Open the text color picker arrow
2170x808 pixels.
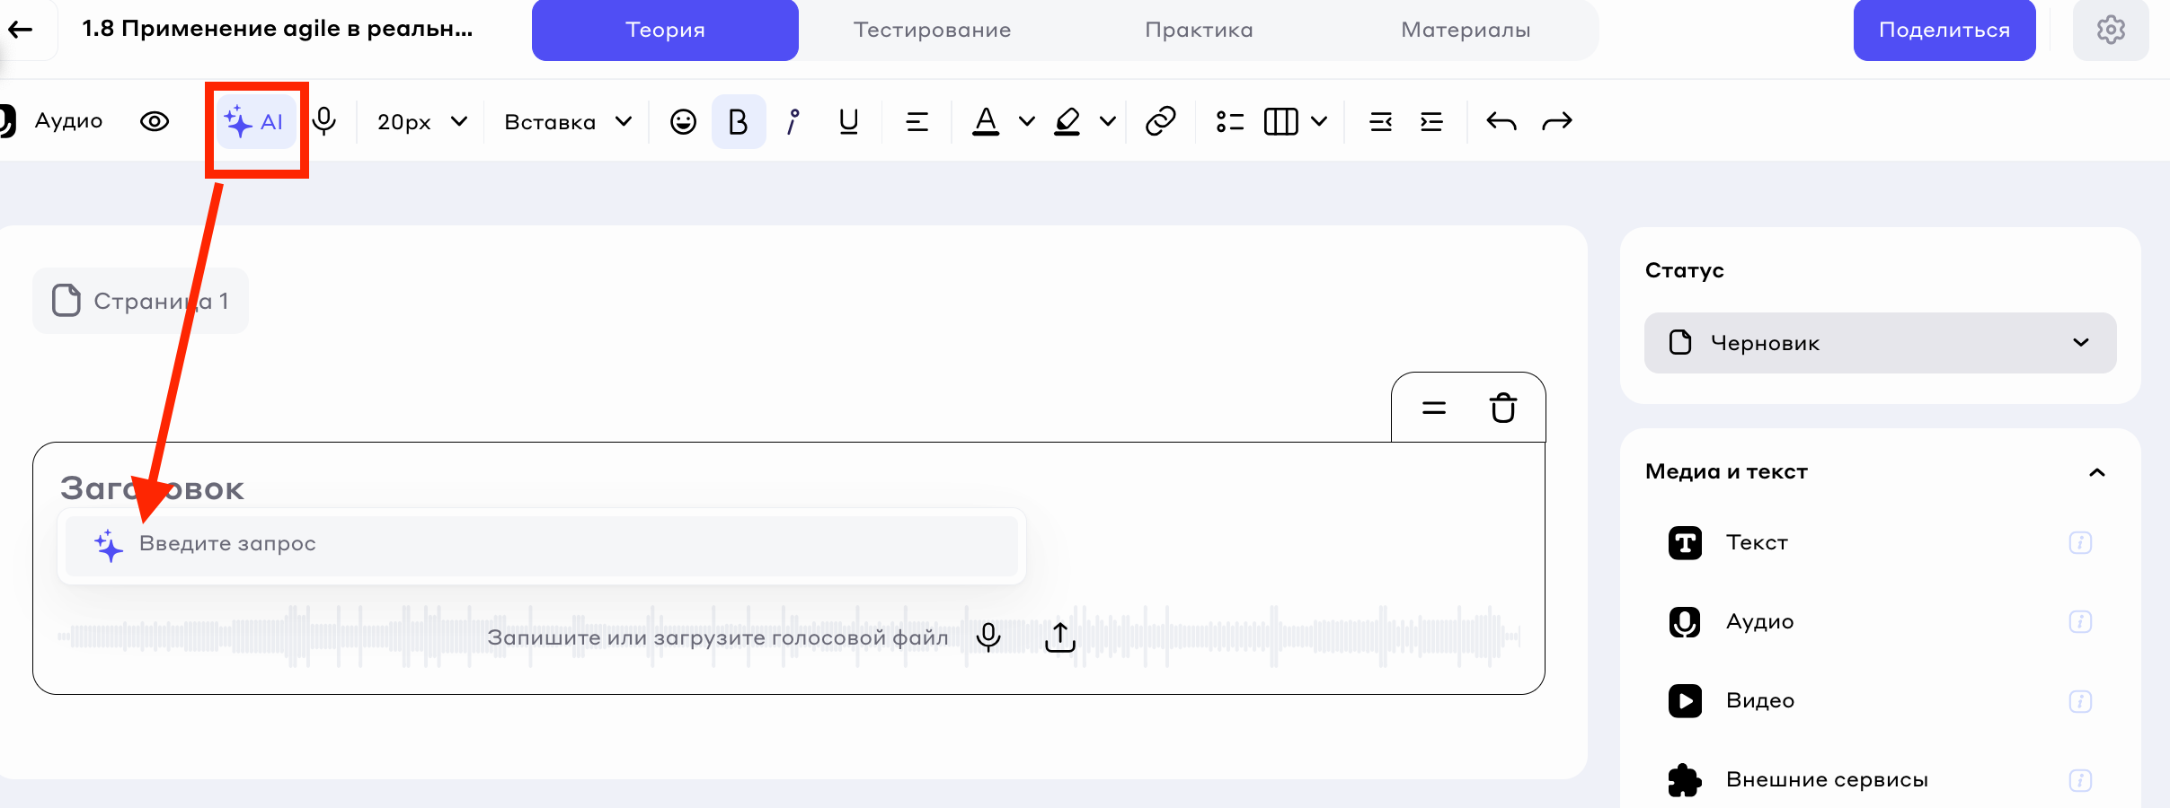point(1026,121)
